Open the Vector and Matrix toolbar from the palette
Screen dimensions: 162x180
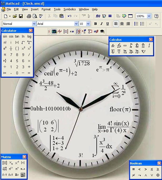click(x=66, y=31)
